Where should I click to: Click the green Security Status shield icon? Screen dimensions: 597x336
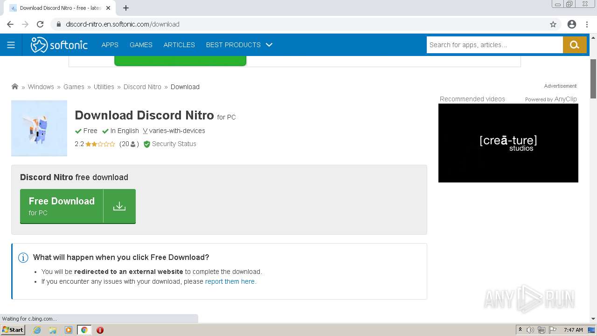pos(147,144)
